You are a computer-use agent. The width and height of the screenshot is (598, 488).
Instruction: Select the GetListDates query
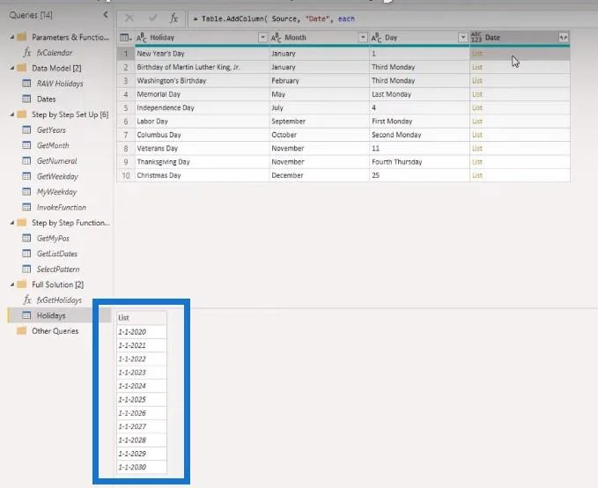[x=57, y=254]
